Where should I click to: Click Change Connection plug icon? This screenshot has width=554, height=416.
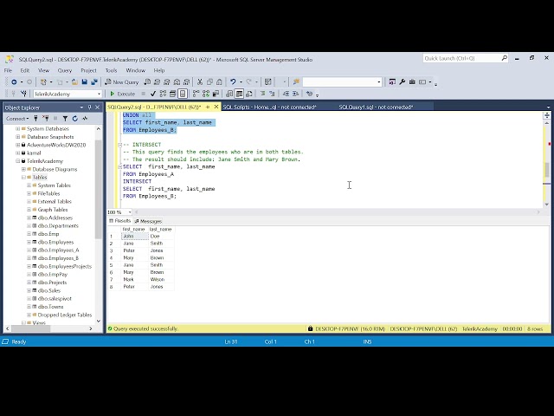[x=23, y=94]
